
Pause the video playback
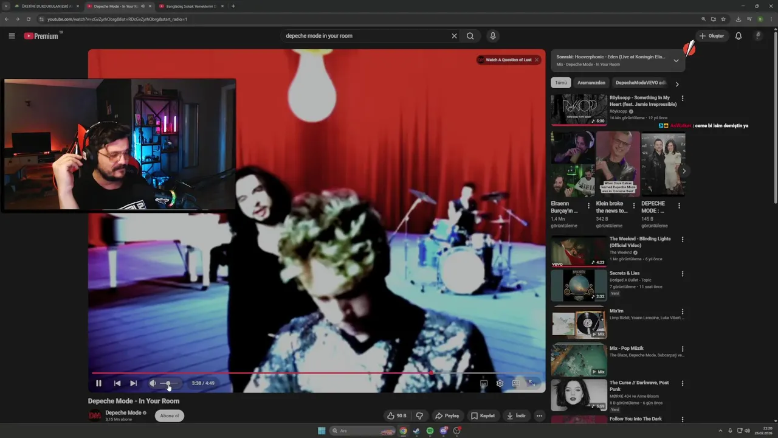(x=98, y=383)
